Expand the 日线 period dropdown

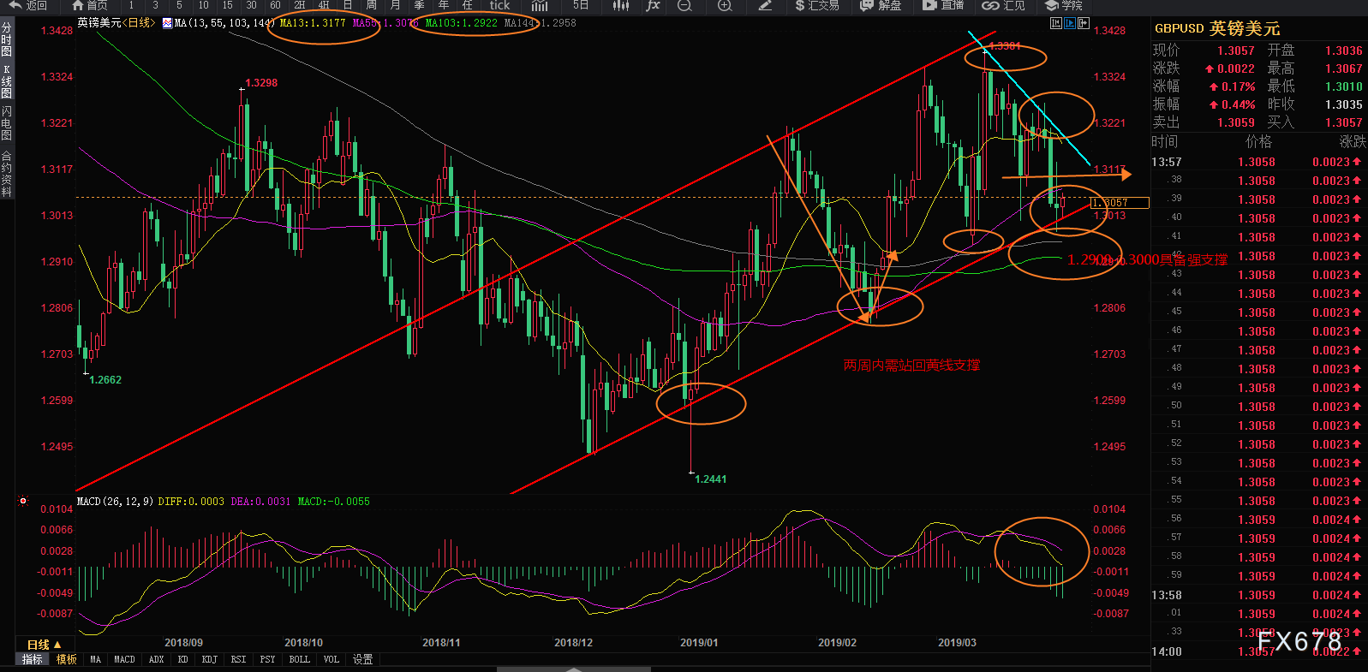click(x=44, y=645)
